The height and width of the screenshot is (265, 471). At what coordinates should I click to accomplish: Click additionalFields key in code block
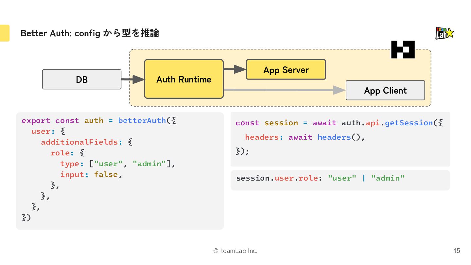tap(79, 142)
